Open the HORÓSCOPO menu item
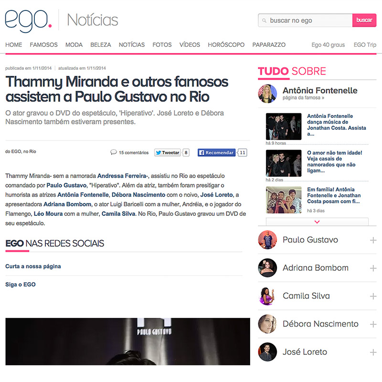382x382 pixels. pos(226,45)
